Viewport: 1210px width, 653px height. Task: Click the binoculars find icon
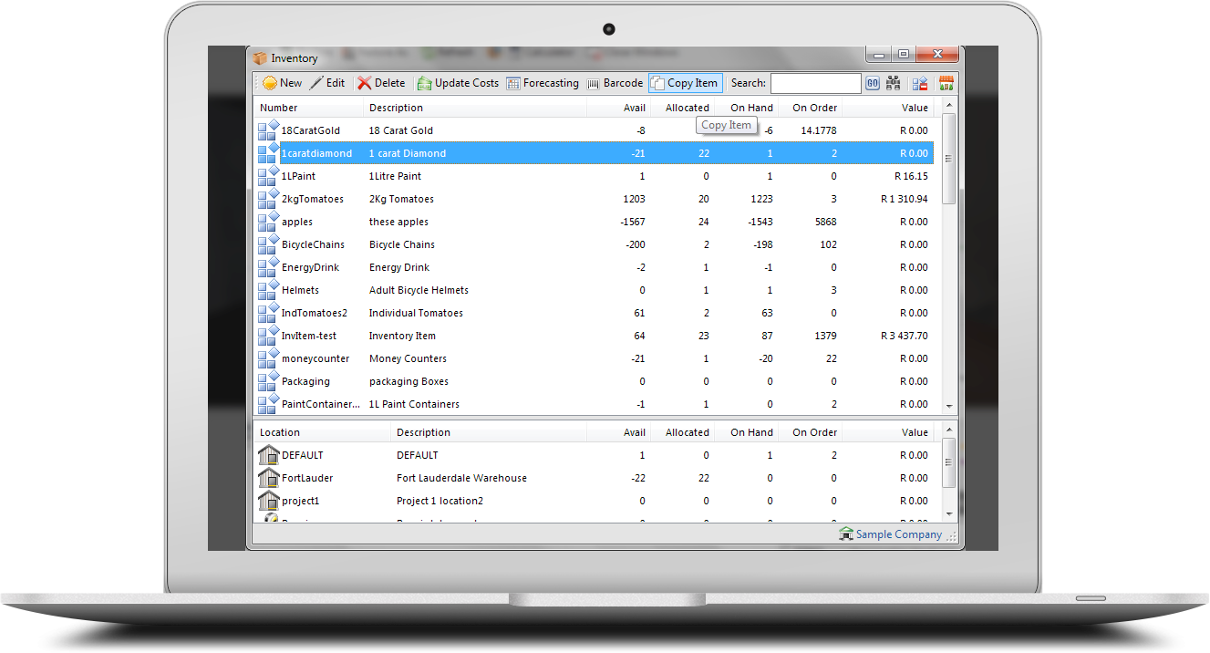(x=893, y=84)
